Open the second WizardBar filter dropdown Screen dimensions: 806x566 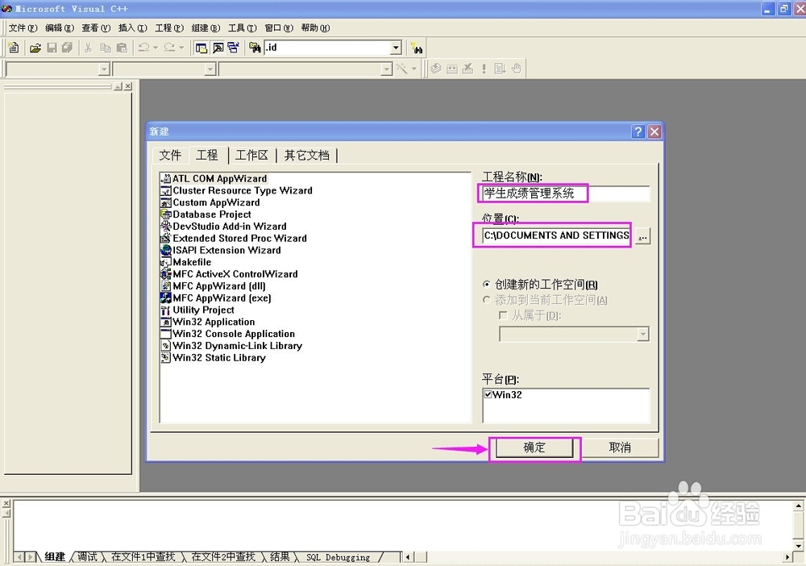click(210, 69)
